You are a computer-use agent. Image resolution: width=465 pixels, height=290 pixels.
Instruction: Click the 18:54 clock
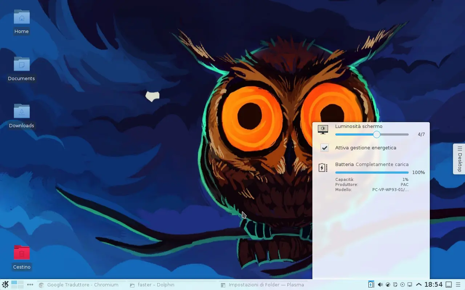point(433,285)
